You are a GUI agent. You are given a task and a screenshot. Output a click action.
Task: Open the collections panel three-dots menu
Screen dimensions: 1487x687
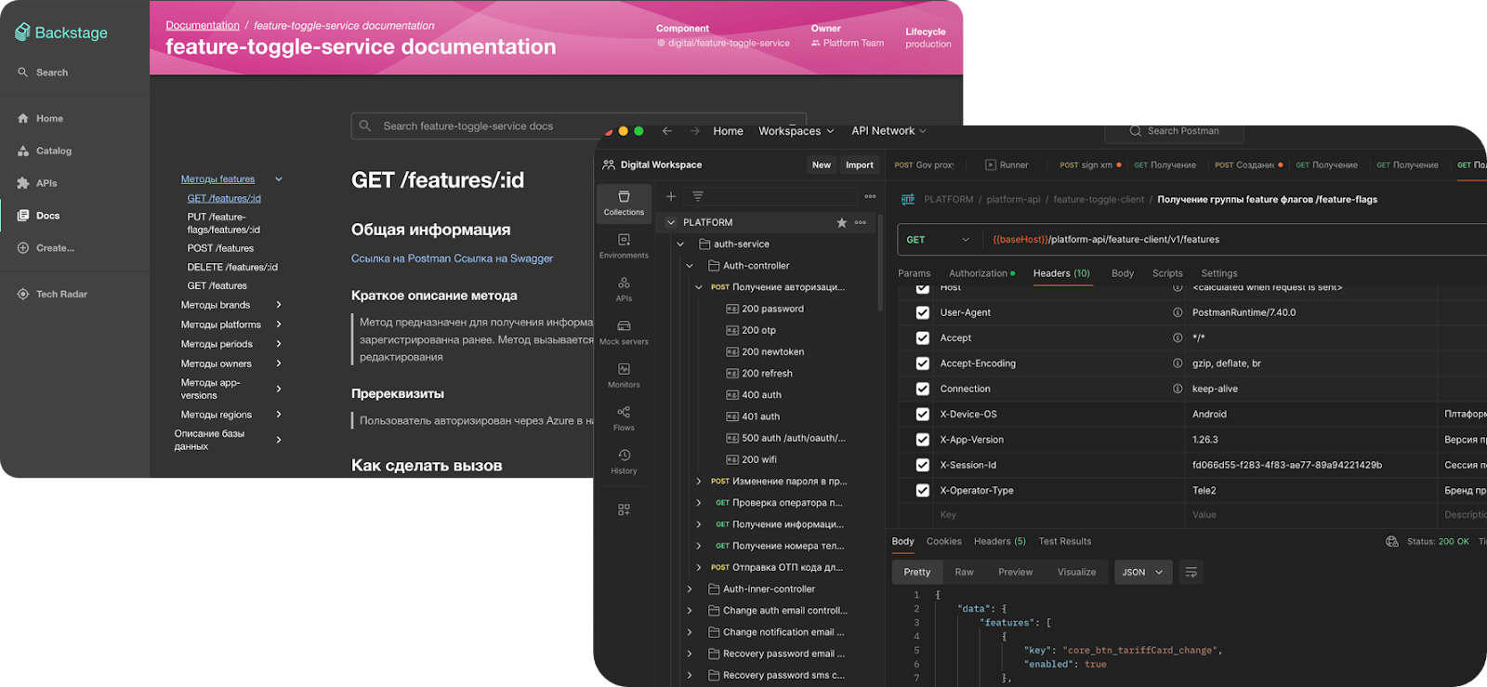click(x=870, y=196)
